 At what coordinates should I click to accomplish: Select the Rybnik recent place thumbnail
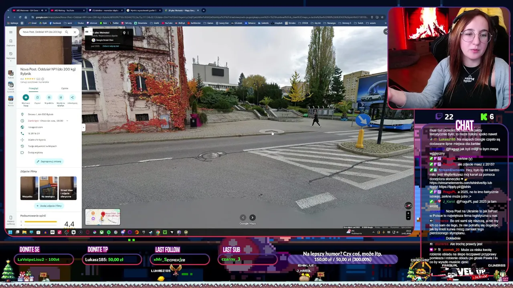coord(11,74)
